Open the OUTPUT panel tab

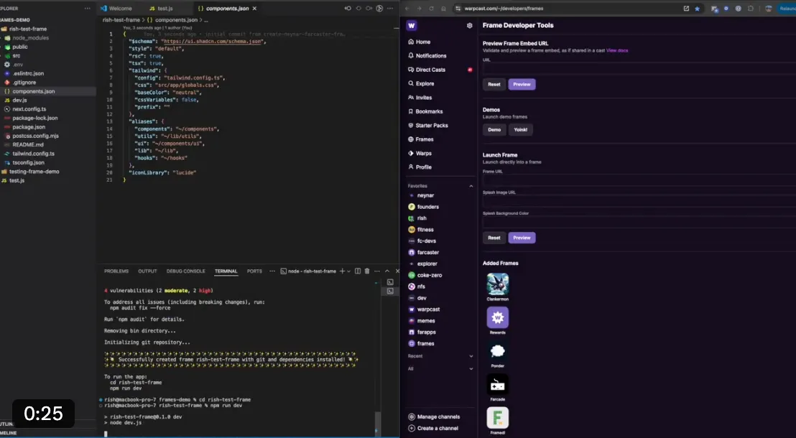point(147,271)
